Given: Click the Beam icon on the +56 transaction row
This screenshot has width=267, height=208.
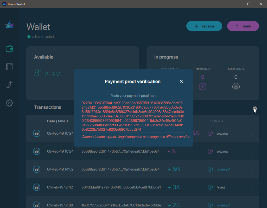Looking at the screenshot, I should pos(37,169).
